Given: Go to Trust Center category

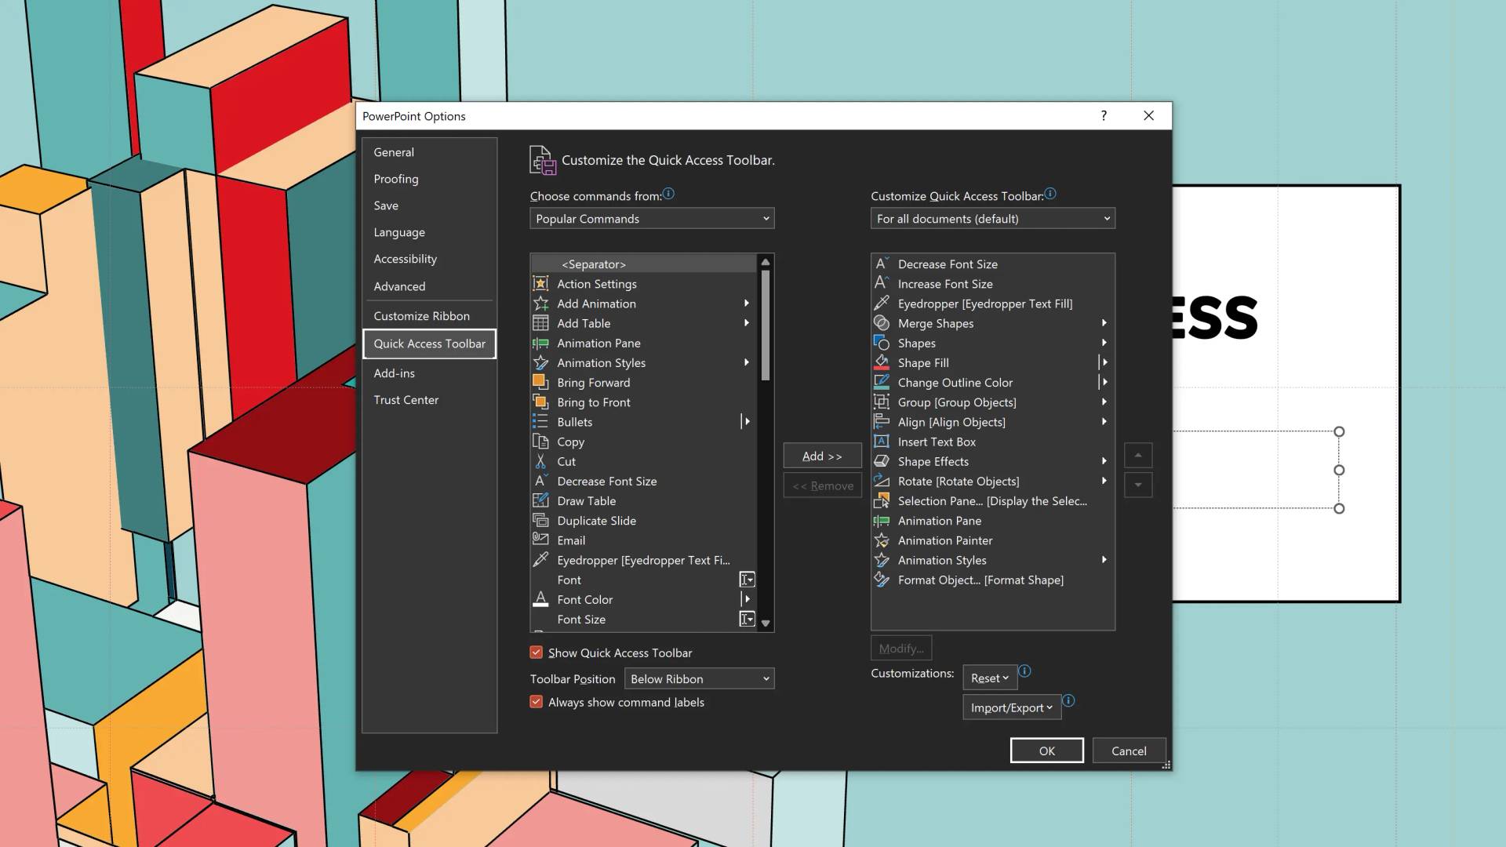Looking at the screenshot, I should [429, 400].
